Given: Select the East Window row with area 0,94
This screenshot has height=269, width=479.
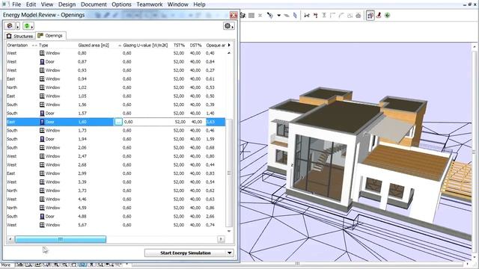Looking at the screenshot, I should [116, 78].
